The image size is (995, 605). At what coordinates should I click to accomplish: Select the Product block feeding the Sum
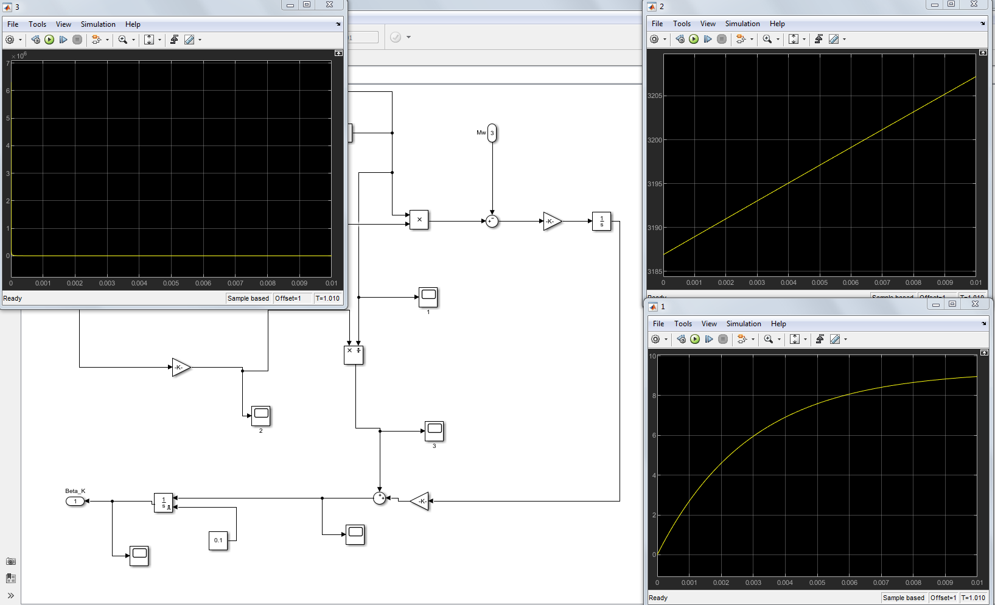[419, 220]
